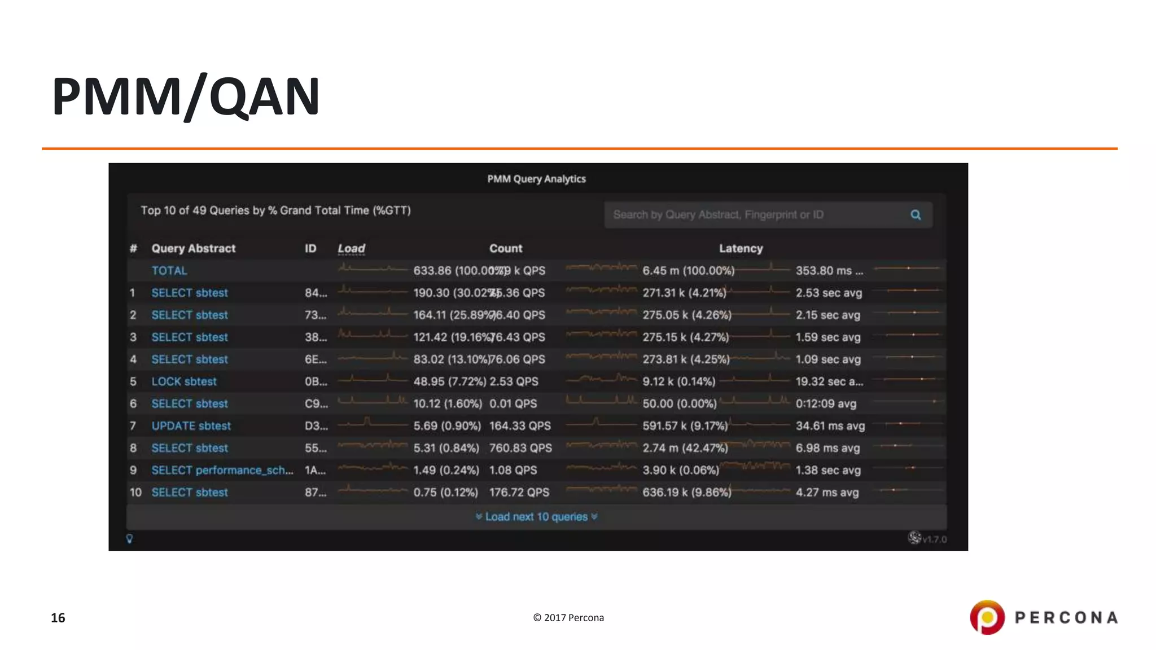Open the UPDATE sbtest query

point(191,426)
